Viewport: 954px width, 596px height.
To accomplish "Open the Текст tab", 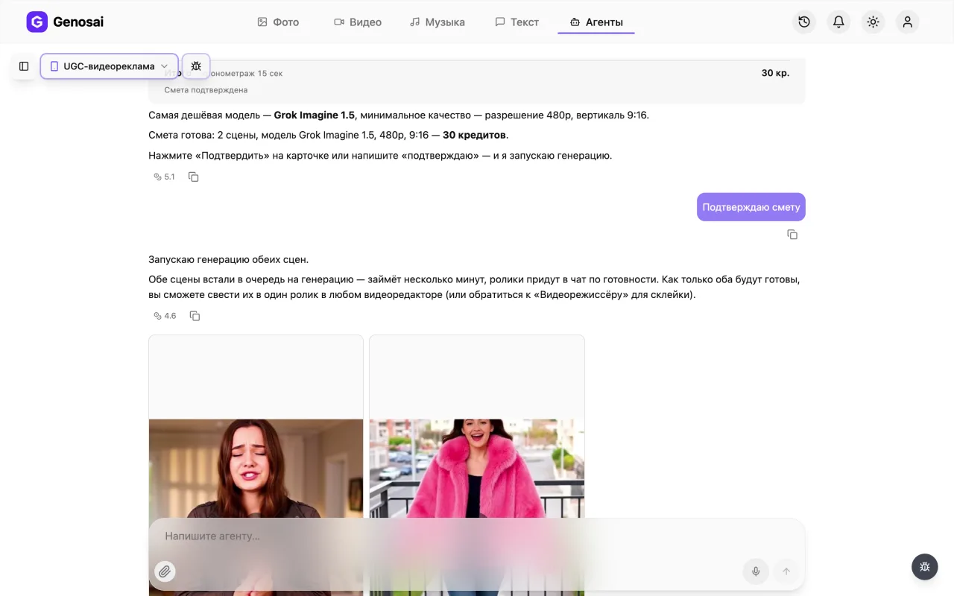I will pos(517,22).
